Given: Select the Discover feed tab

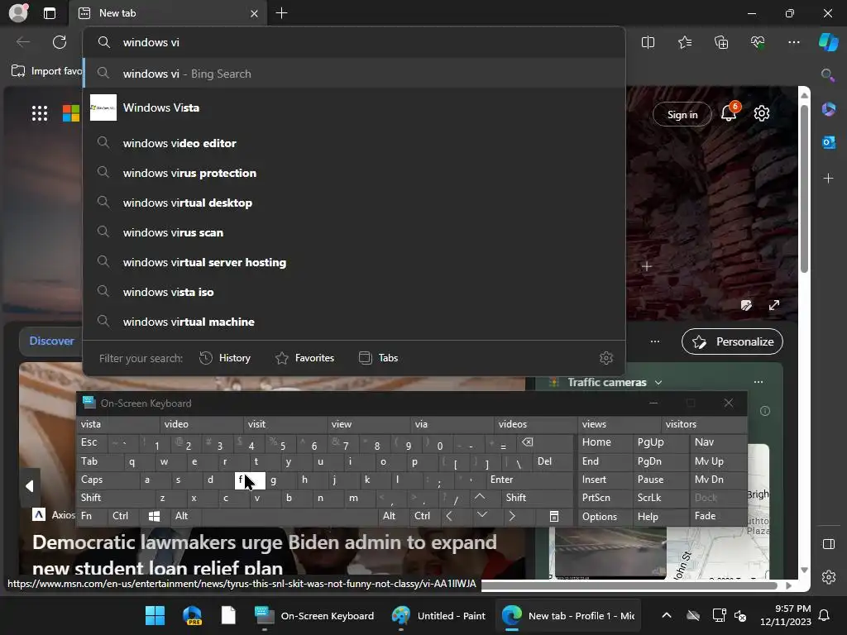Looking at the screenshot, I should (51, 341).
